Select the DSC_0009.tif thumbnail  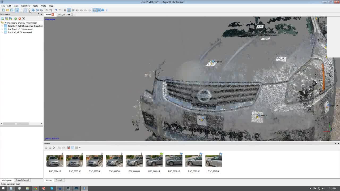coord(154,161)
